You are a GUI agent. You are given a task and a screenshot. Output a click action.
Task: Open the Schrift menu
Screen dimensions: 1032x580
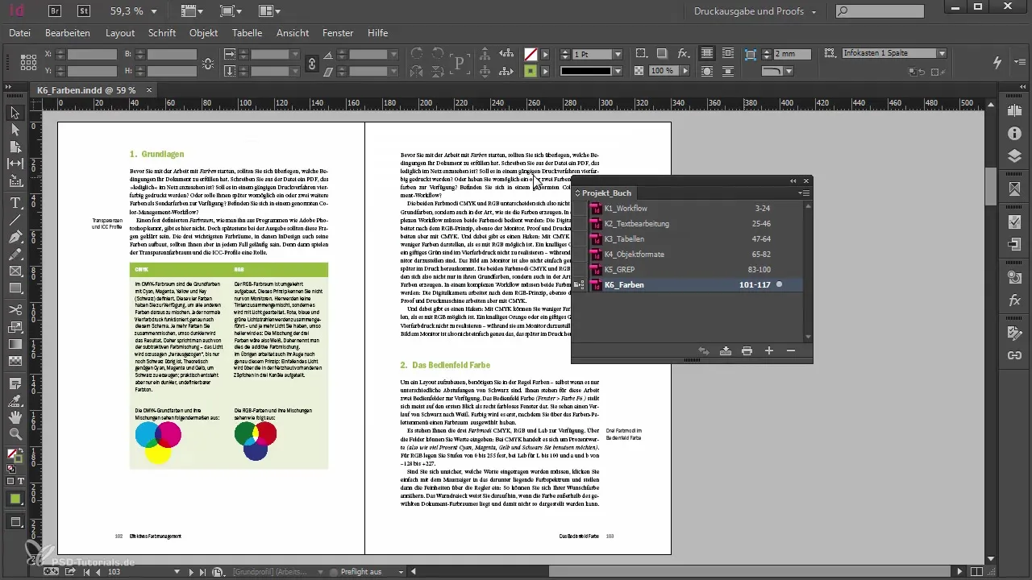click(162, 33)
